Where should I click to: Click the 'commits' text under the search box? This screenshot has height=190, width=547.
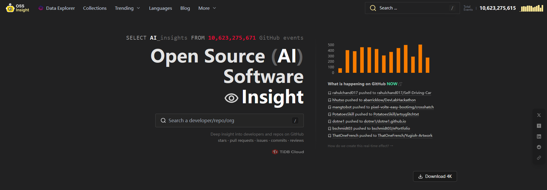(x=279, y=141)
